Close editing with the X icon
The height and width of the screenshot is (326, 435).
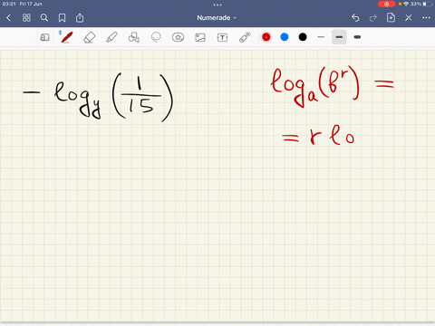pos(409,18)
